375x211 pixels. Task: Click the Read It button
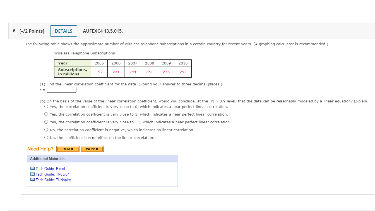tap(68, 149)
